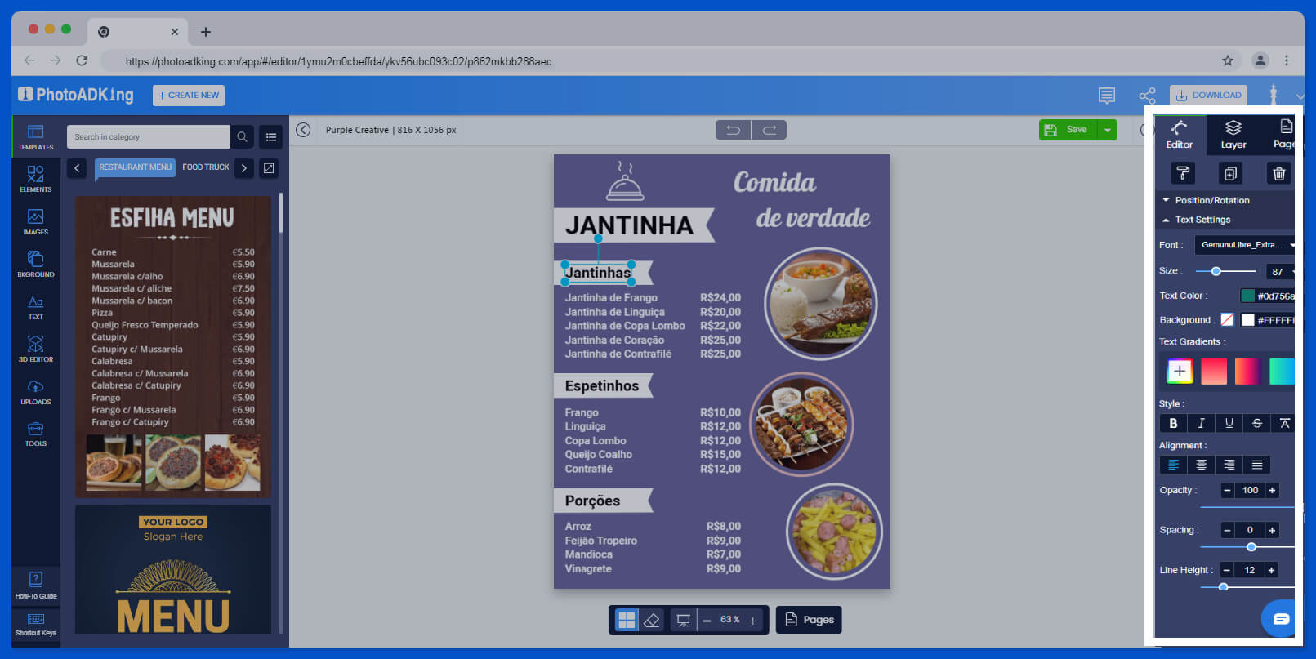Zoom in with the plus button
This screenshot has height=659, width=1316.
pyautogui.click(x=753, y=621)
